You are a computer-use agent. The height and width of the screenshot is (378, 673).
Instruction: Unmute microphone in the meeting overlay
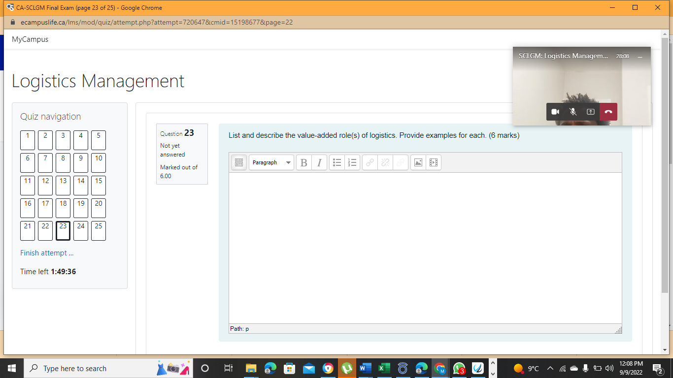coord(573,112)
